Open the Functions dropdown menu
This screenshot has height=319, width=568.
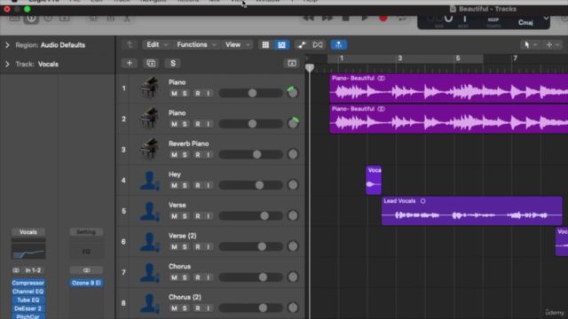(x=196, y=45)
